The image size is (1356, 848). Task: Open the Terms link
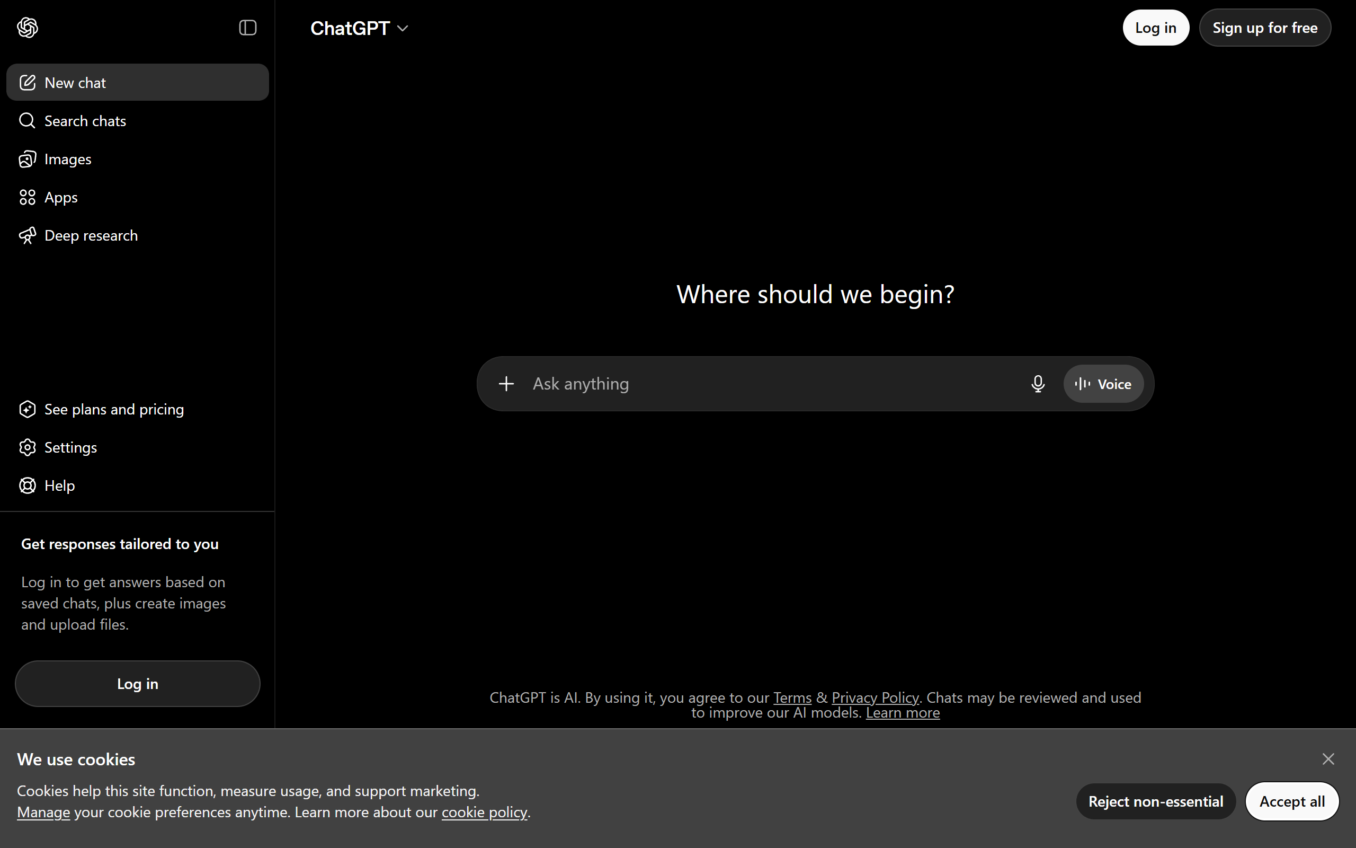792,697
